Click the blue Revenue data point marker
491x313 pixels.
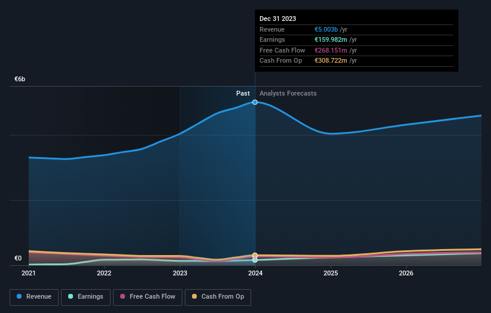pos(255,102)
